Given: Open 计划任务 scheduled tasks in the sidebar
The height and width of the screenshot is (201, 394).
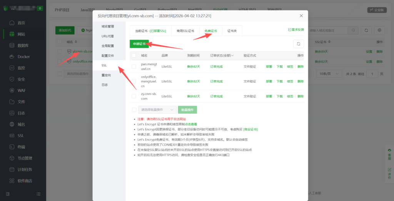Looking at the screenshot, I should (x=25, y=169).
